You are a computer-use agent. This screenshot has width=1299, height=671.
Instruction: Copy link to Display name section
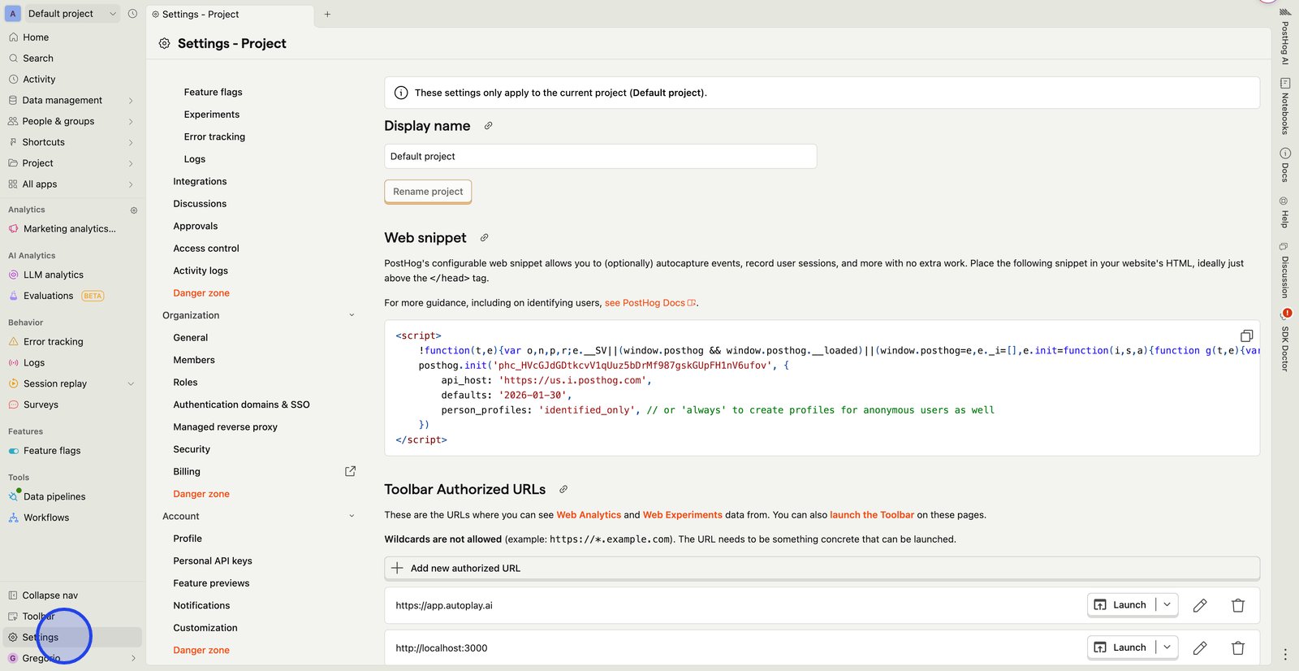[488, 126]
